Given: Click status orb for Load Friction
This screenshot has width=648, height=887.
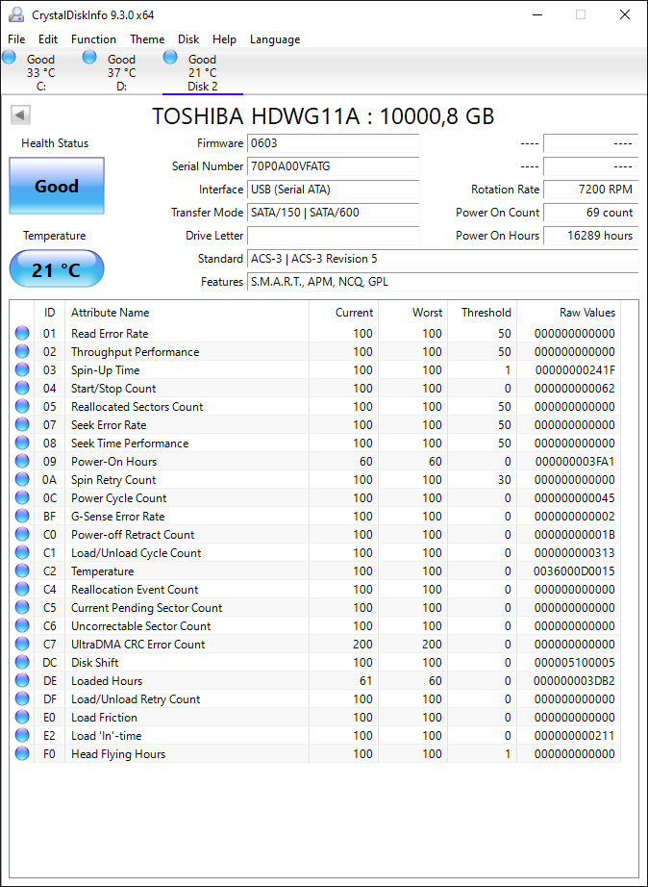Looking at the screenshot, I should (22, 717).
